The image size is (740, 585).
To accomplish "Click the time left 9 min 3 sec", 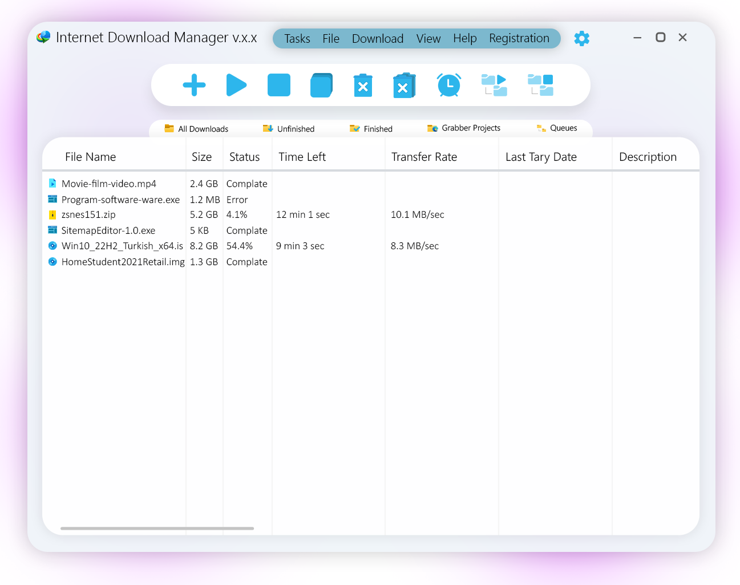I will click(x=300, y=246).
